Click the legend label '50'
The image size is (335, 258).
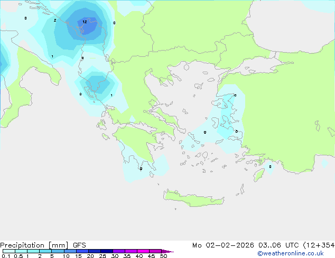click(163, 256)
